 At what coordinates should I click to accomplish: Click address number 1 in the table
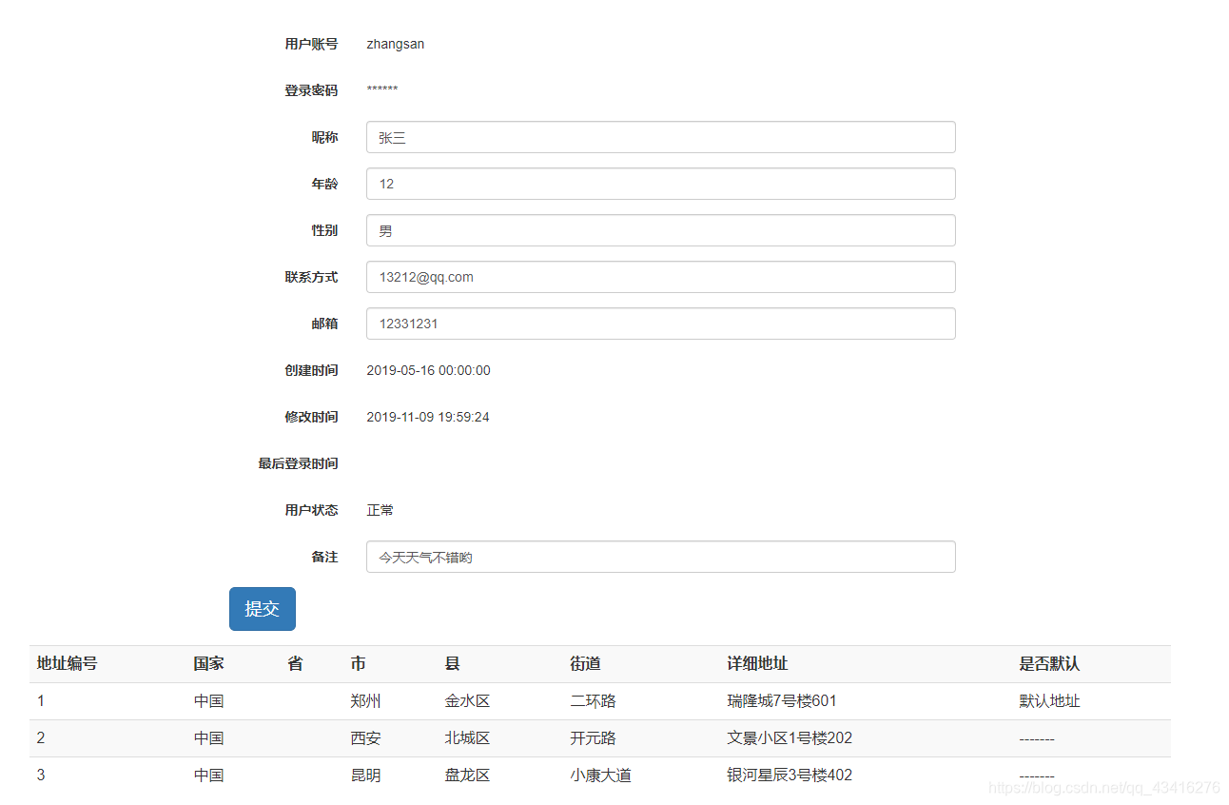coord(41,701)
